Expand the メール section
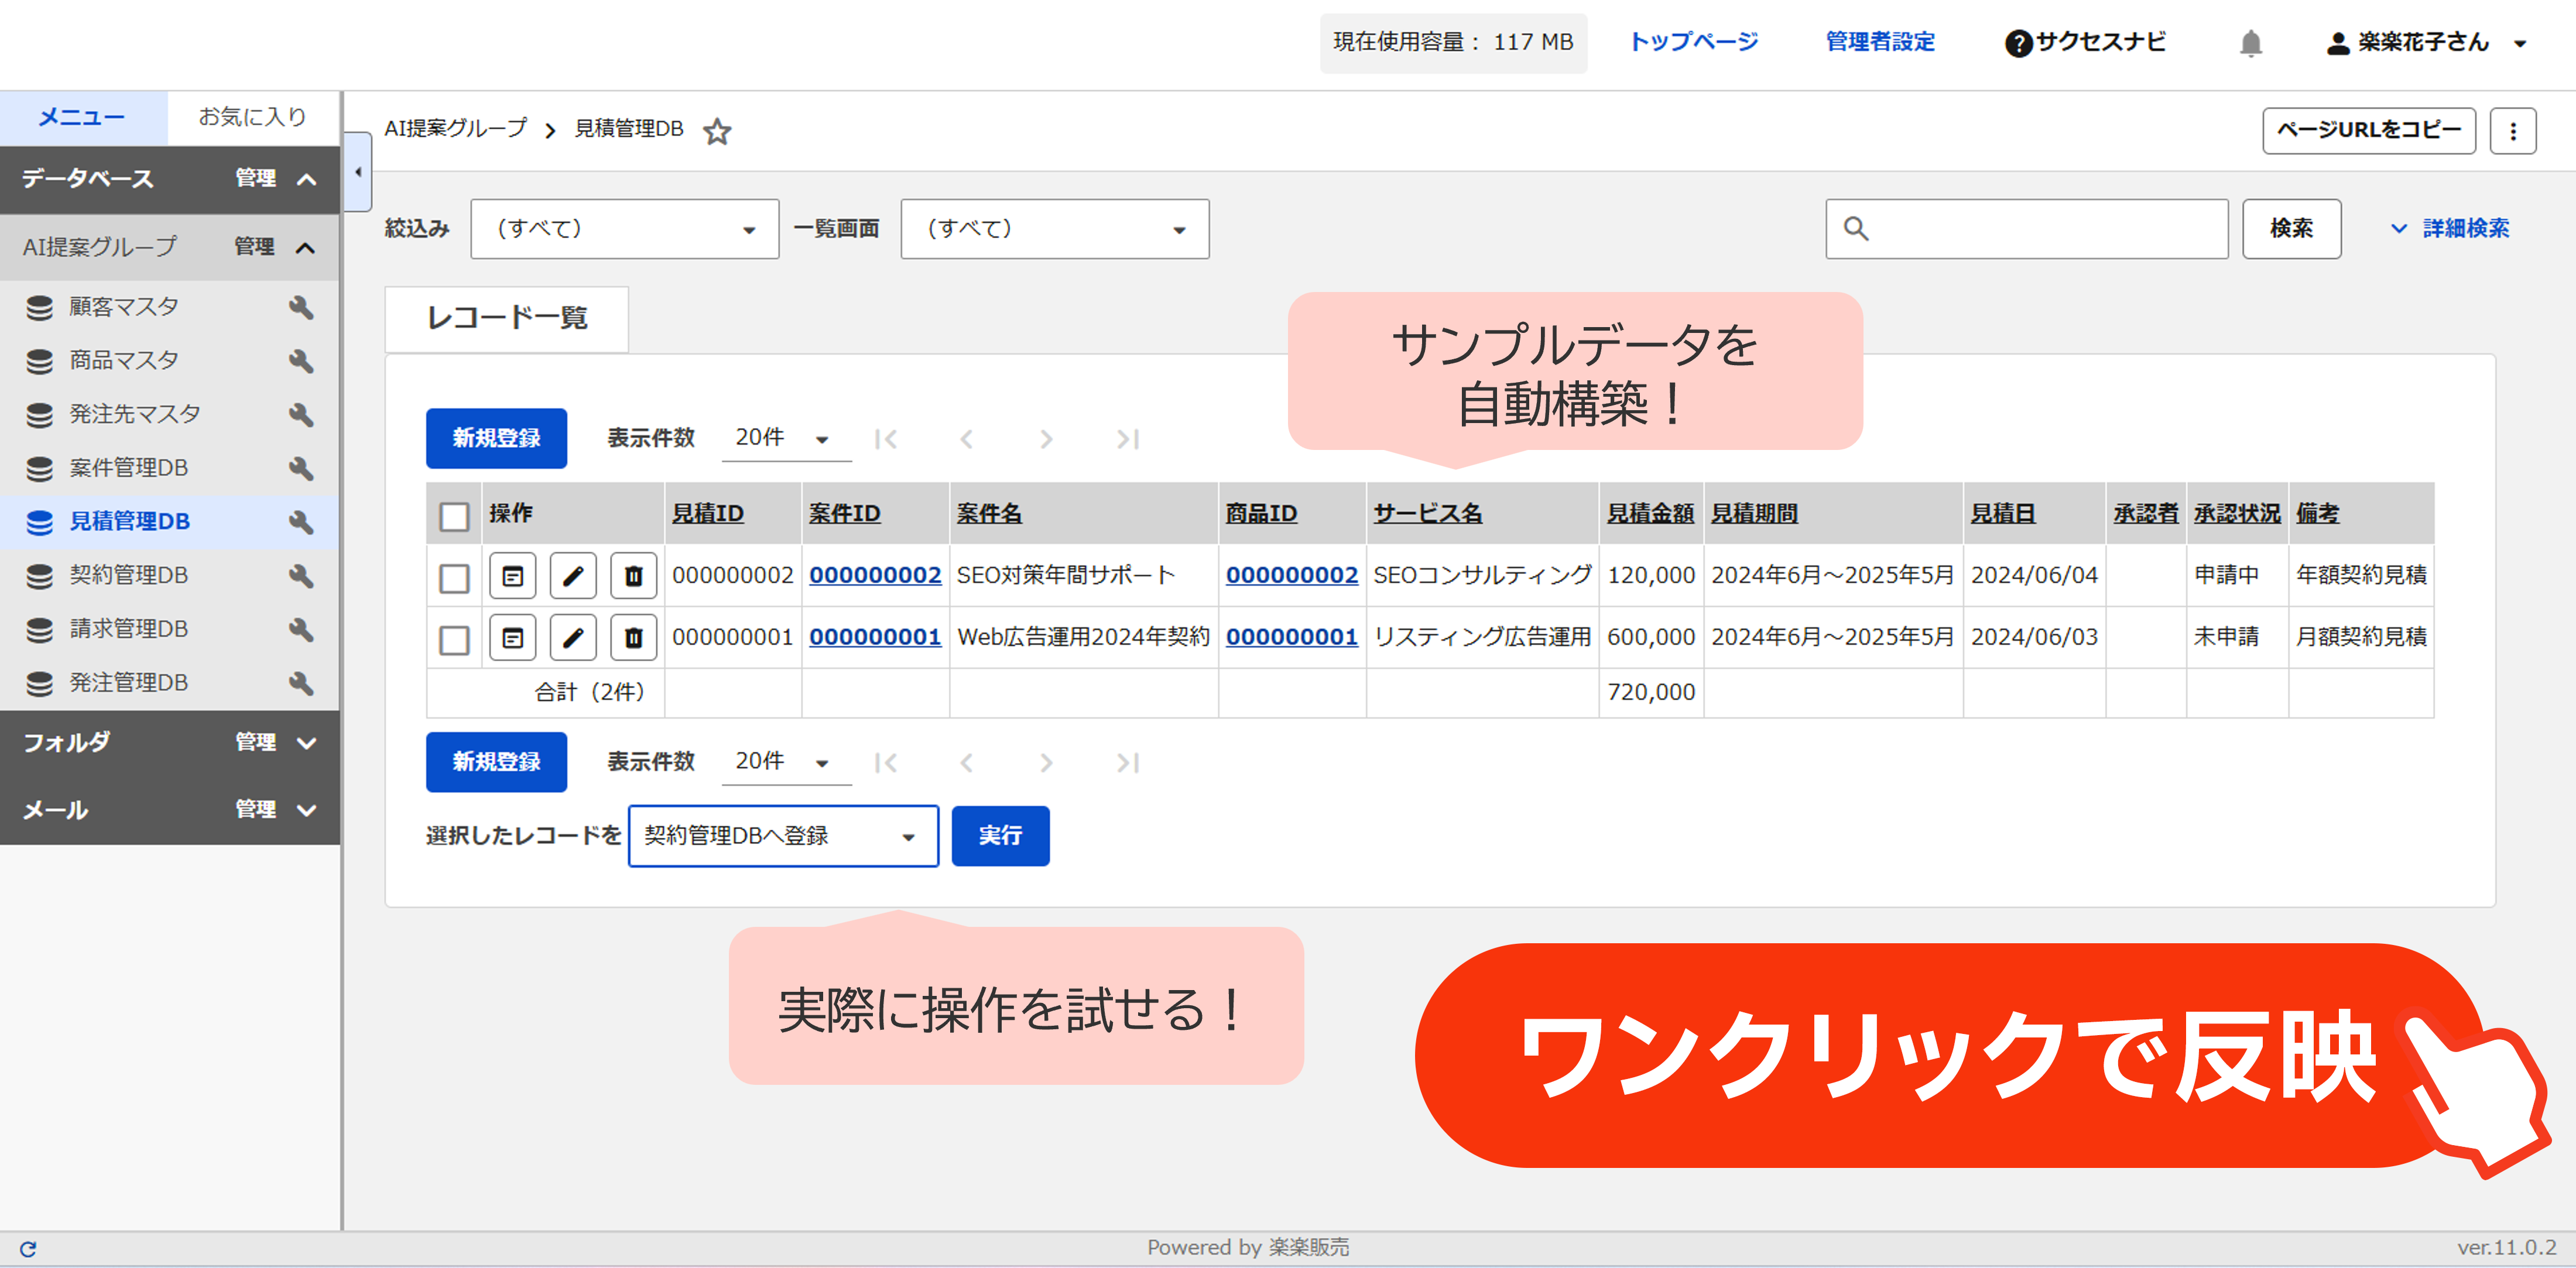The width and height of the screenshot is (2576, 1268). click(x=307, y=810)
